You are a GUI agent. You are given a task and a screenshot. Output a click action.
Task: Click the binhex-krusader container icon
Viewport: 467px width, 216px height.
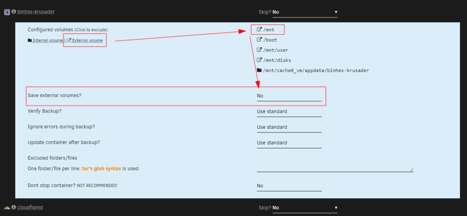[x=7, y=12]
